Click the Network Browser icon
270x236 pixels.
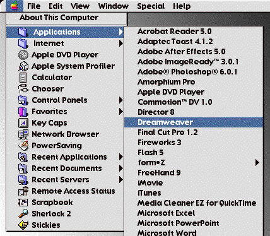point(23,134)
